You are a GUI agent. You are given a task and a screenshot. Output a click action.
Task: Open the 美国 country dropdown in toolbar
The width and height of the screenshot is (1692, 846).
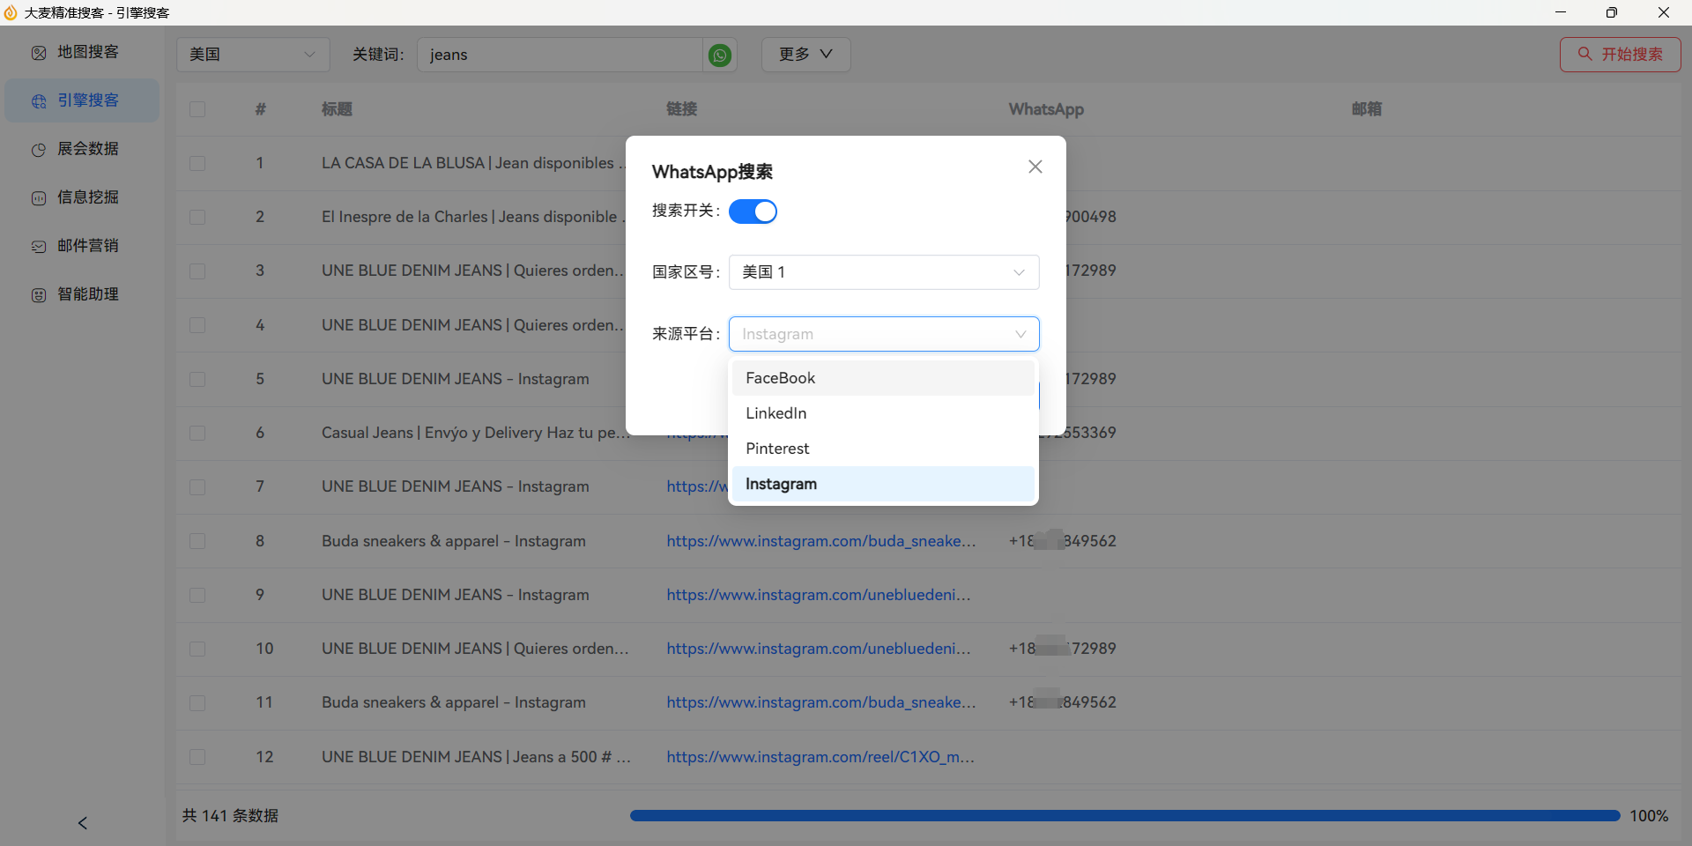coord(253,55)
